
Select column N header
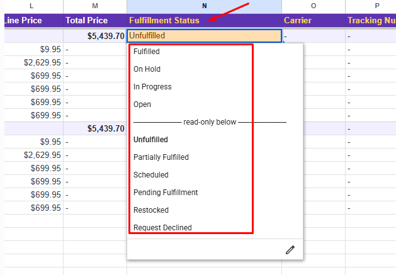point(205,6)
